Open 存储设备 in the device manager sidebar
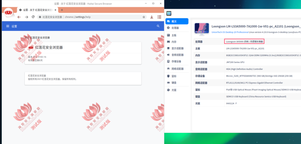 click(x=177, y=61)
